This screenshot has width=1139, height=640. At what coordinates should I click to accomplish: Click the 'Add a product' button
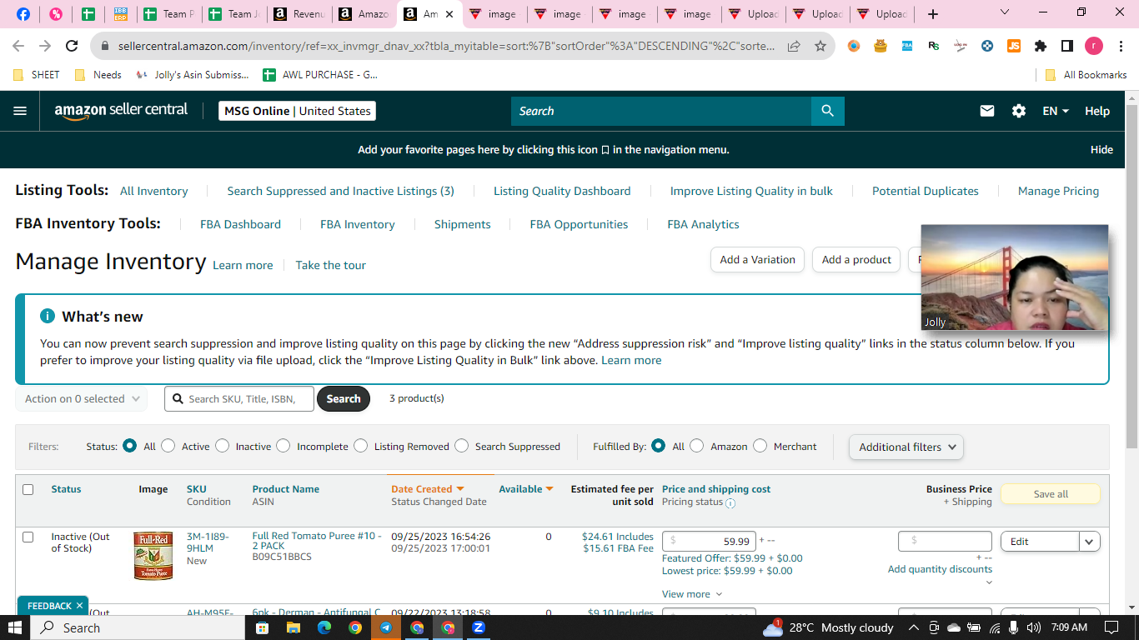[856, 260]
